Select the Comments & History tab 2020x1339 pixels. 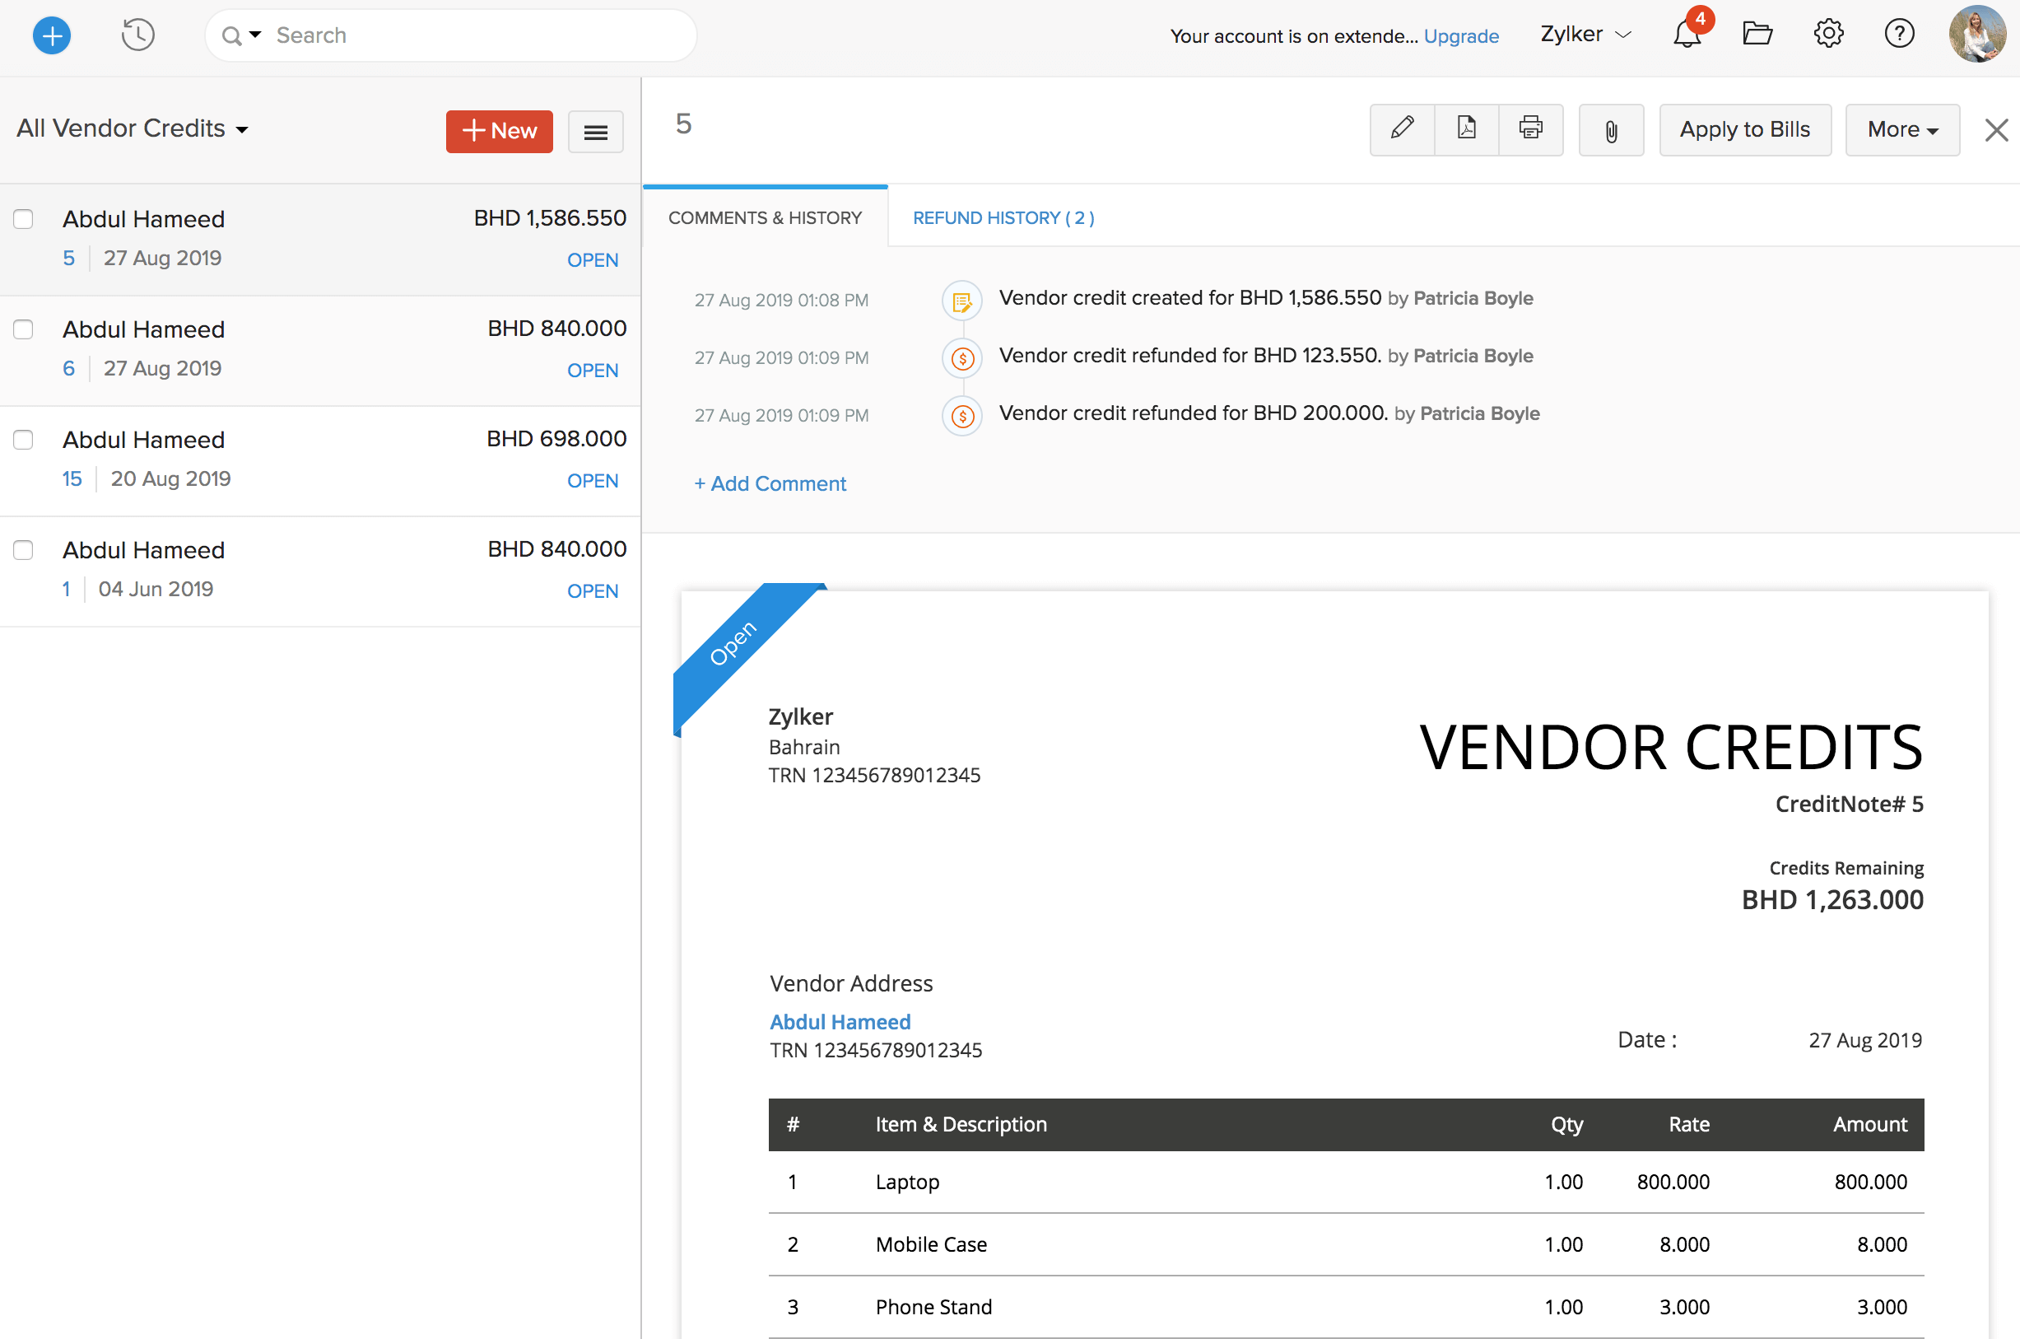click(x=765, y=217)
